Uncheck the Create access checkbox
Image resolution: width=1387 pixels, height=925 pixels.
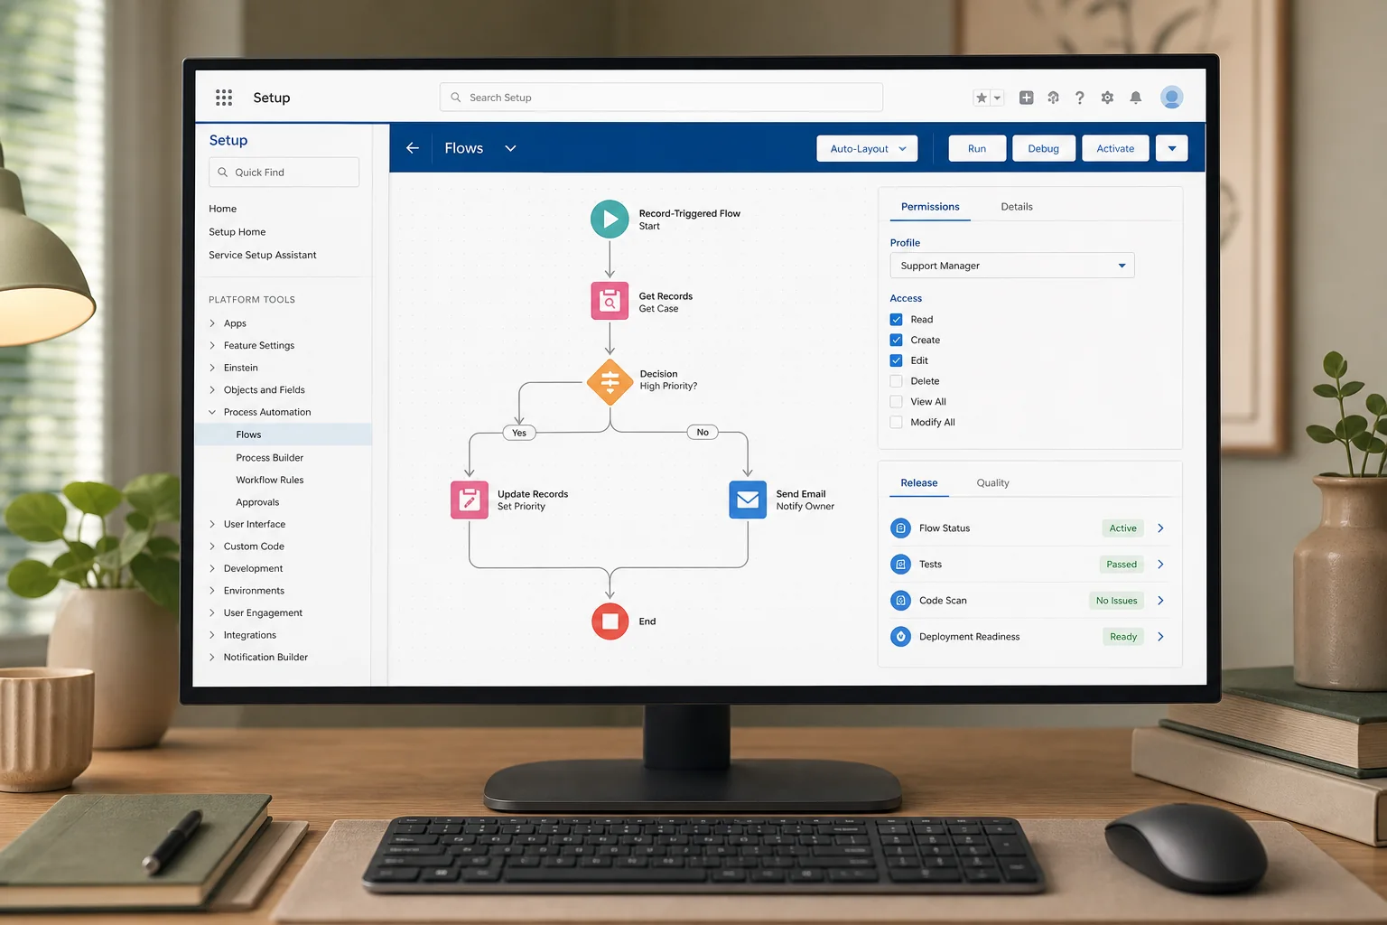[x=896, y=341]
